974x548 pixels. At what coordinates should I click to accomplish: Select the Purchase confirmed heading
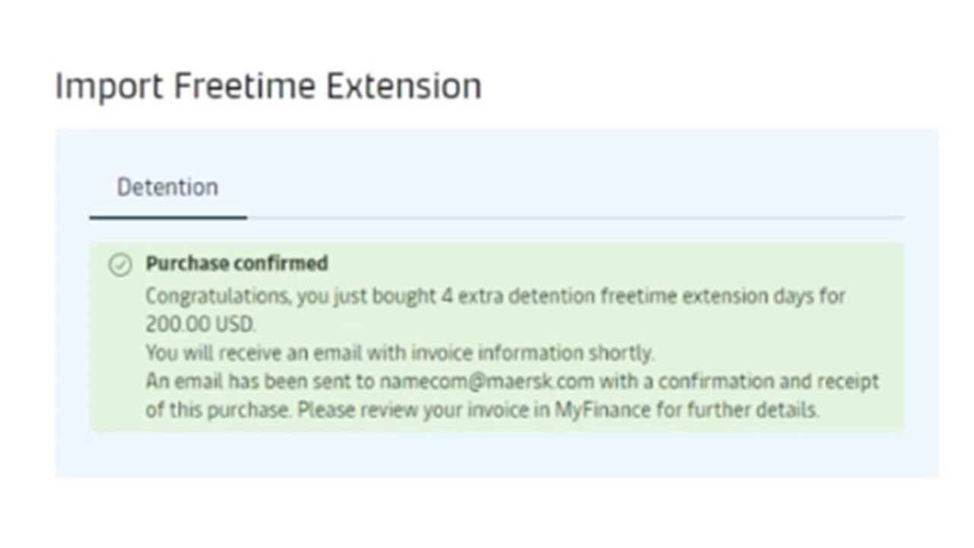pos(237,263)
